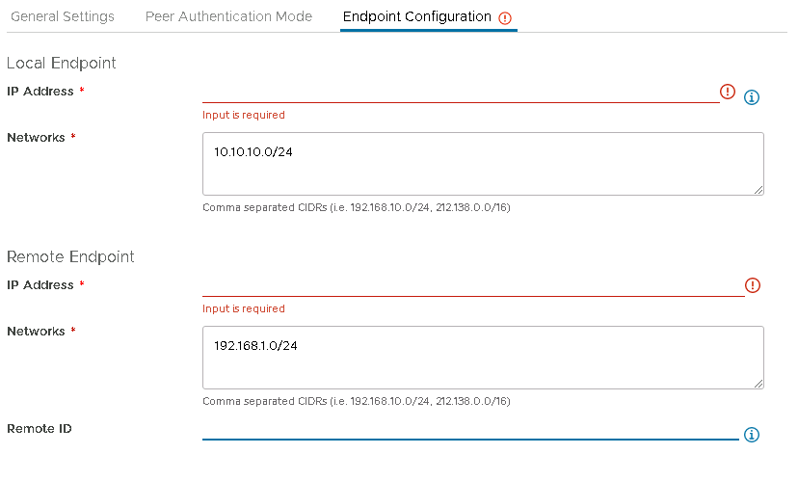Screen dimensions: 798x481
Task: Open the Peer Authentication Mode tab
Action: click(x=228, y=17)
